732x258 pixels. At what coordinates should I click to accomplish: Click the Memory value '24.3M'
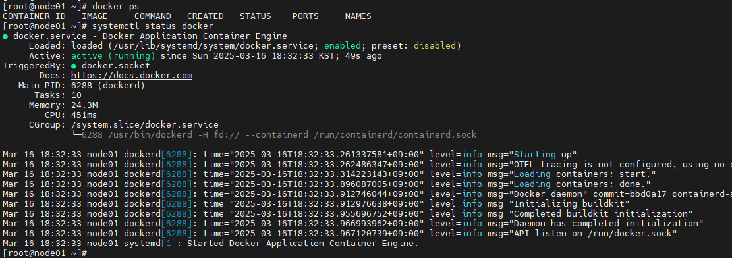pos(84,105)
